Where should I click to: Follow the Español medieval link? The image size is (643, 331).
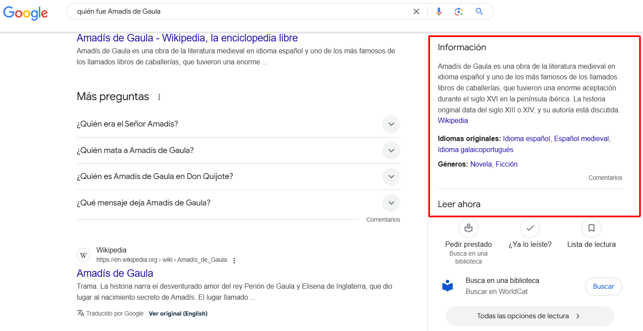click(581, 138)
